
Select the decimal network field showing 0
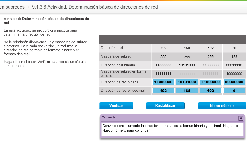(234, 91)
